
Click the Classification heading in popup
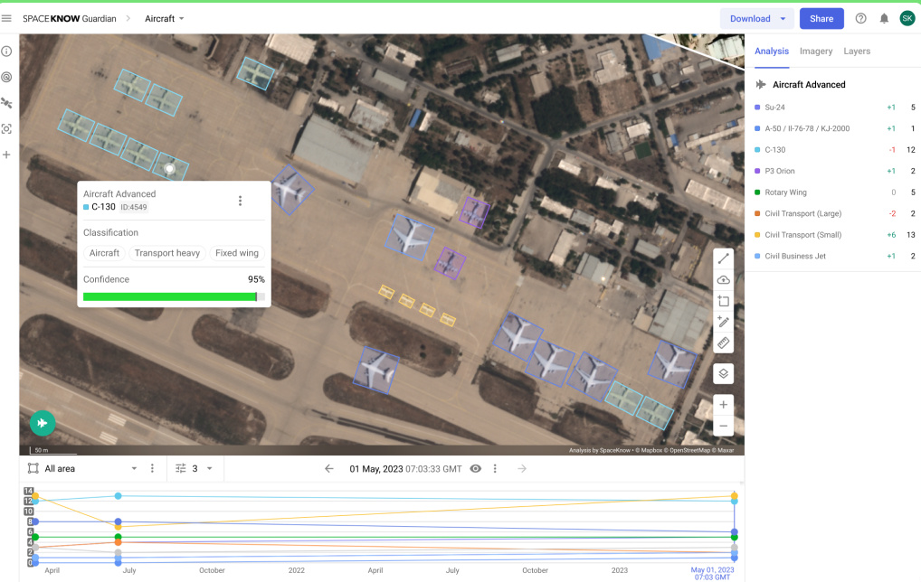110,232
